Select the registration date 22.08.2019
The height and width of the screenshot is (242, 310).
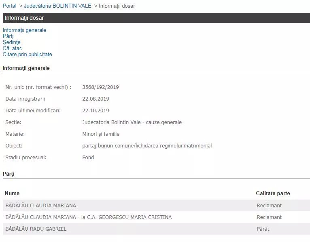tap(96, 99)
